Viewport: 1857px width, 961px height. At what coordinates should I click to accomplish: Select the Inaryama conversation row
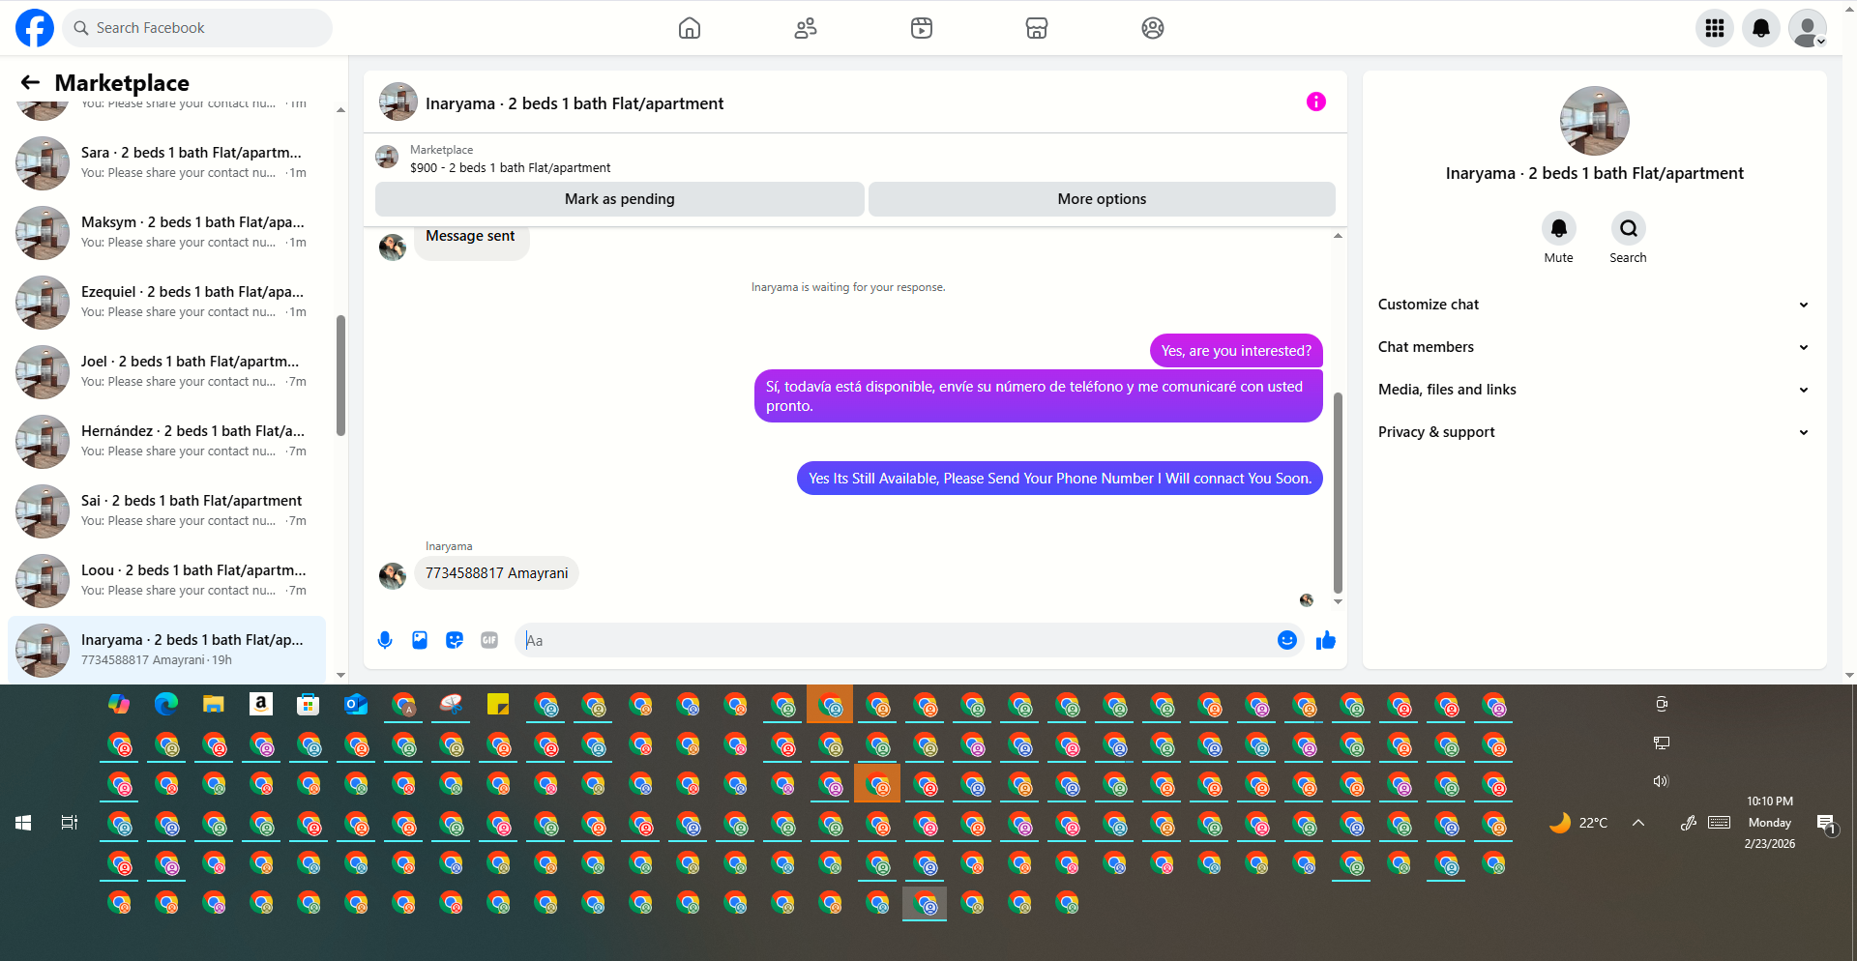tap(166, 650)
